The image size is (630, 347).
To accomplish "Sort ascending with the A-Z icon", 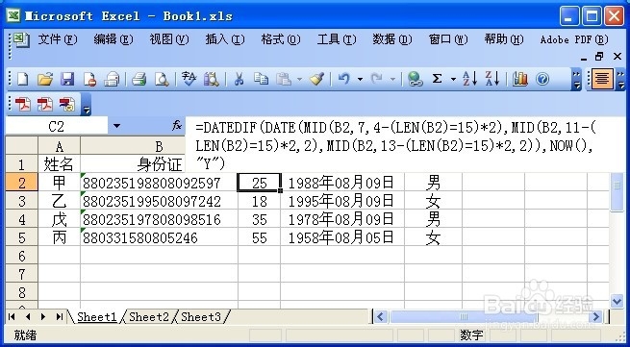I will click(469, 79).
